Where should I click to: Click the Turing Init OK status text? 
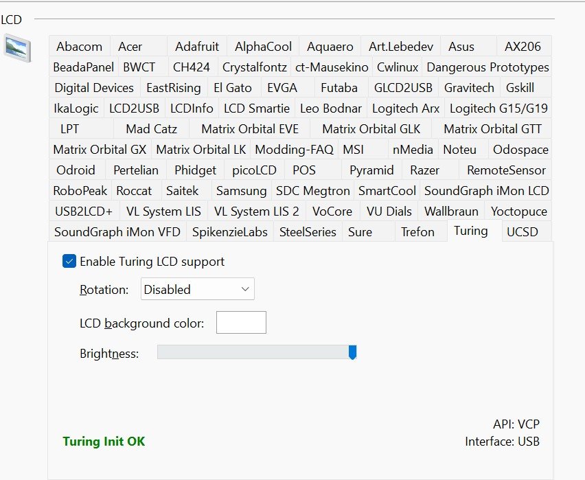click(104, 442)
